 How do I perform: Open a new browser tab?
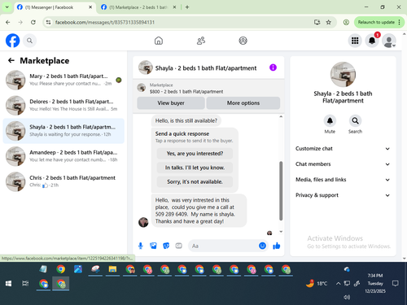[187, 7]
